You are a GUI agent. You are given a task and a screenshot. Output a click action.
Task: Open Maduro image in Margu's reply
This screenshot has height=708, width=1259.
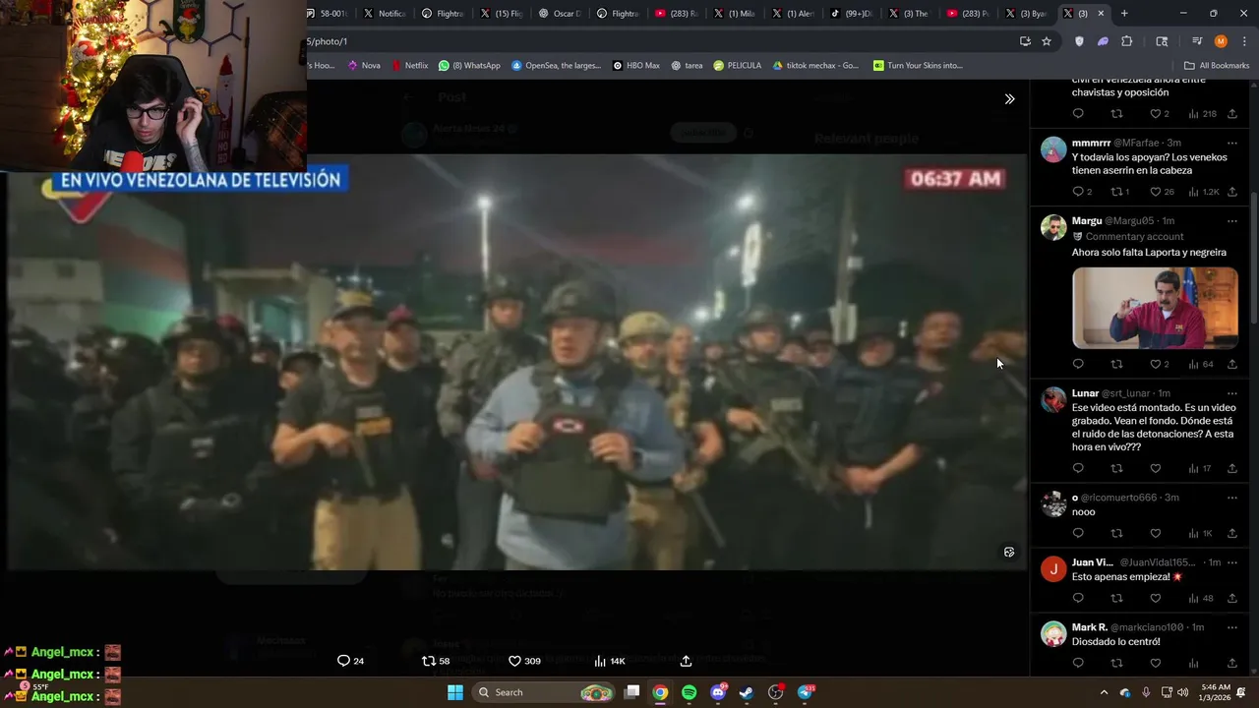click(1155, 308)
